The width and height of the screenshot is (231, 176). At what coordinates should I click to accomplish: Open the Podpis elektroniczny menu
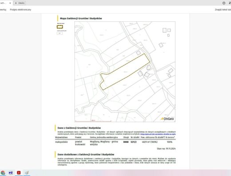20,10
